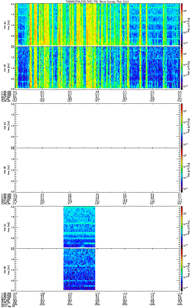Click the MLT_SM label below the THD panels
The height and width of the screenshot is (308, 192).
pyautogui.click(x=5, y=202)
